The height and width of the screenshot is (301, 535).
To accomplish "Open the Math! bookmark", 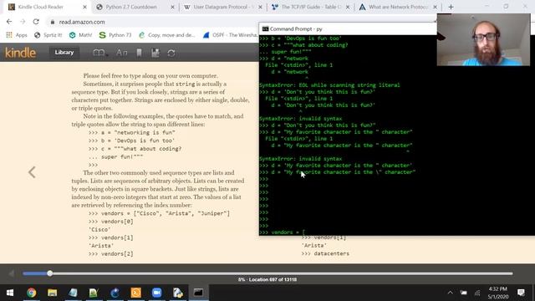I will [80, 35].
